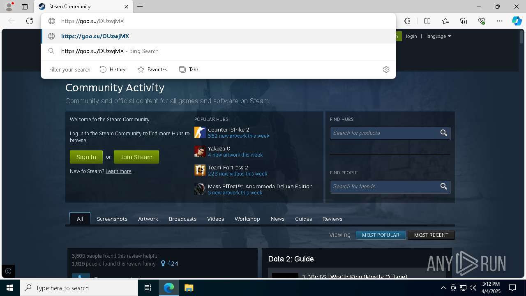Filter search by Favorites
526x296 pixels.
(152, 69)
